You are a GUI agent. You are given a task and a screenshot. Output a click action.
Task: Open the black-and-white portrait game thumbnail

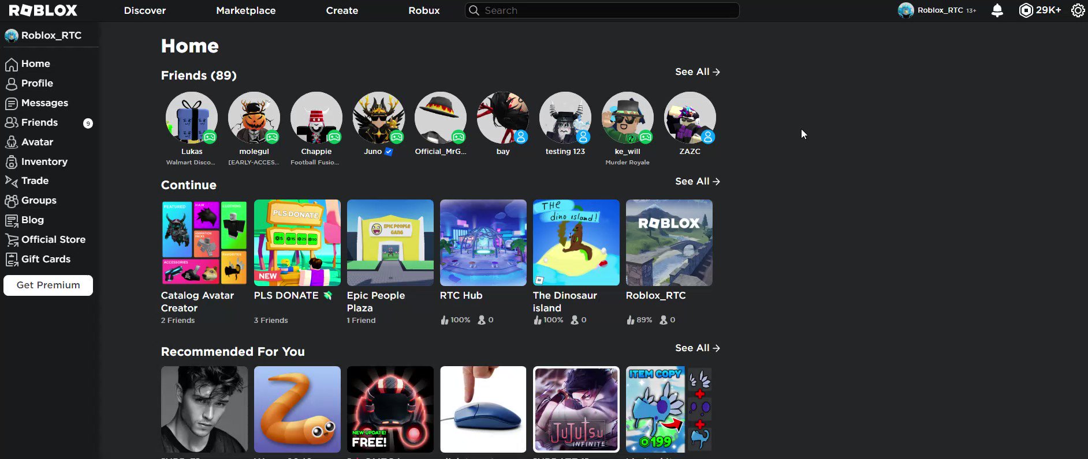[204, 409]
